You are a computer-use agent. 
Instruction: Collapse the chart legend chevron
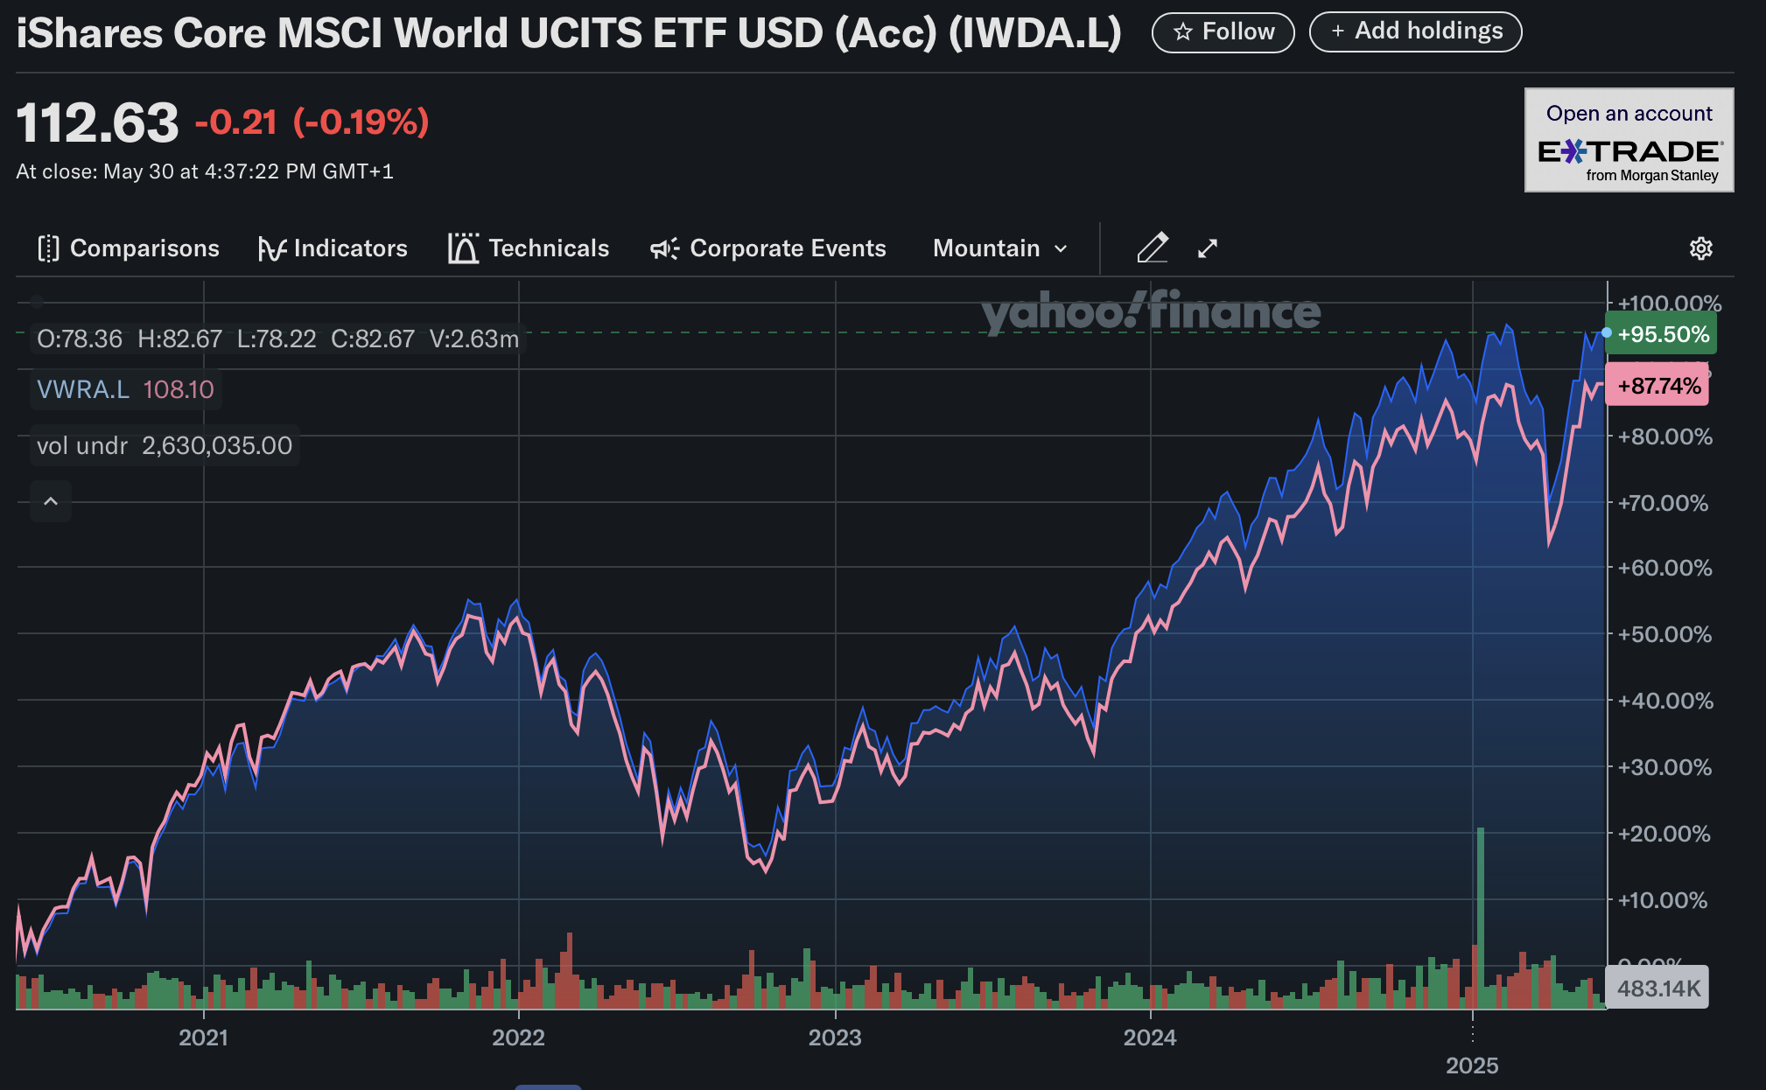click(x=51, y=501)
